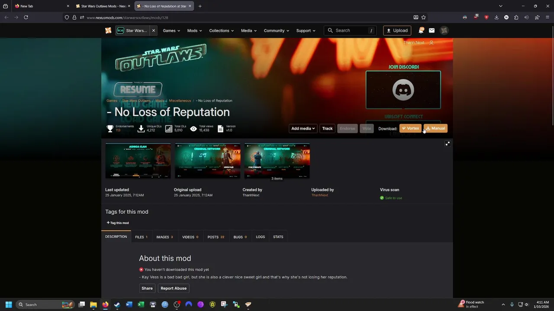Expand the Mods menu
Viewport: 554px width, 311px height.
(194, 31)
